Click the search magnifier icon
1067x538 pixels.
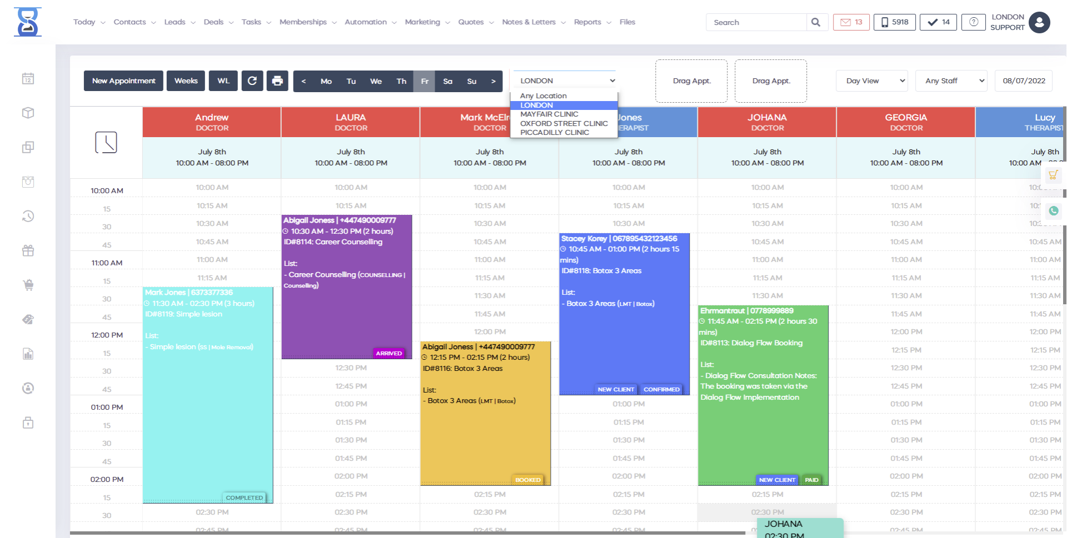click(x=815, y=22)
